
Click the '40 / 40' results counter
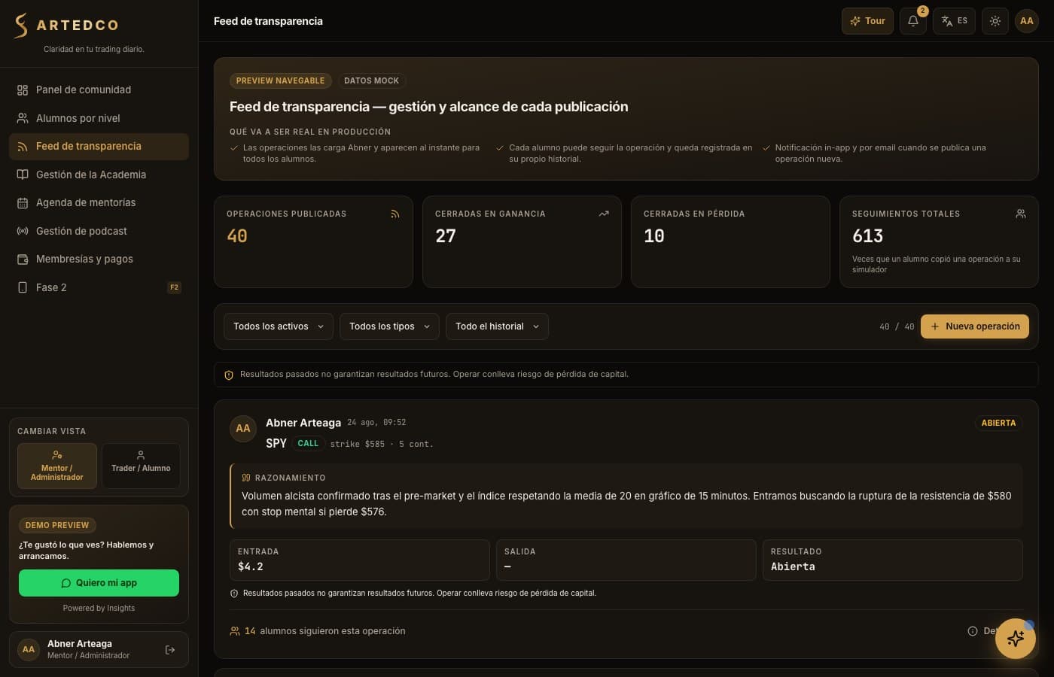click(897, 327)
